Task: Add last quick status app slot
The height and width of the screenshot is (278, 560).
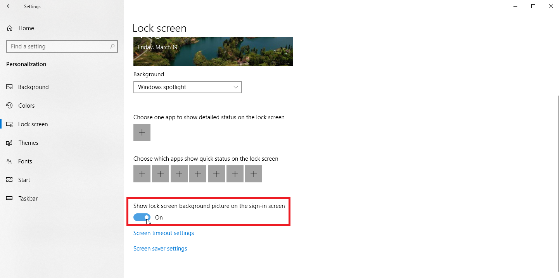Action: 254,174
